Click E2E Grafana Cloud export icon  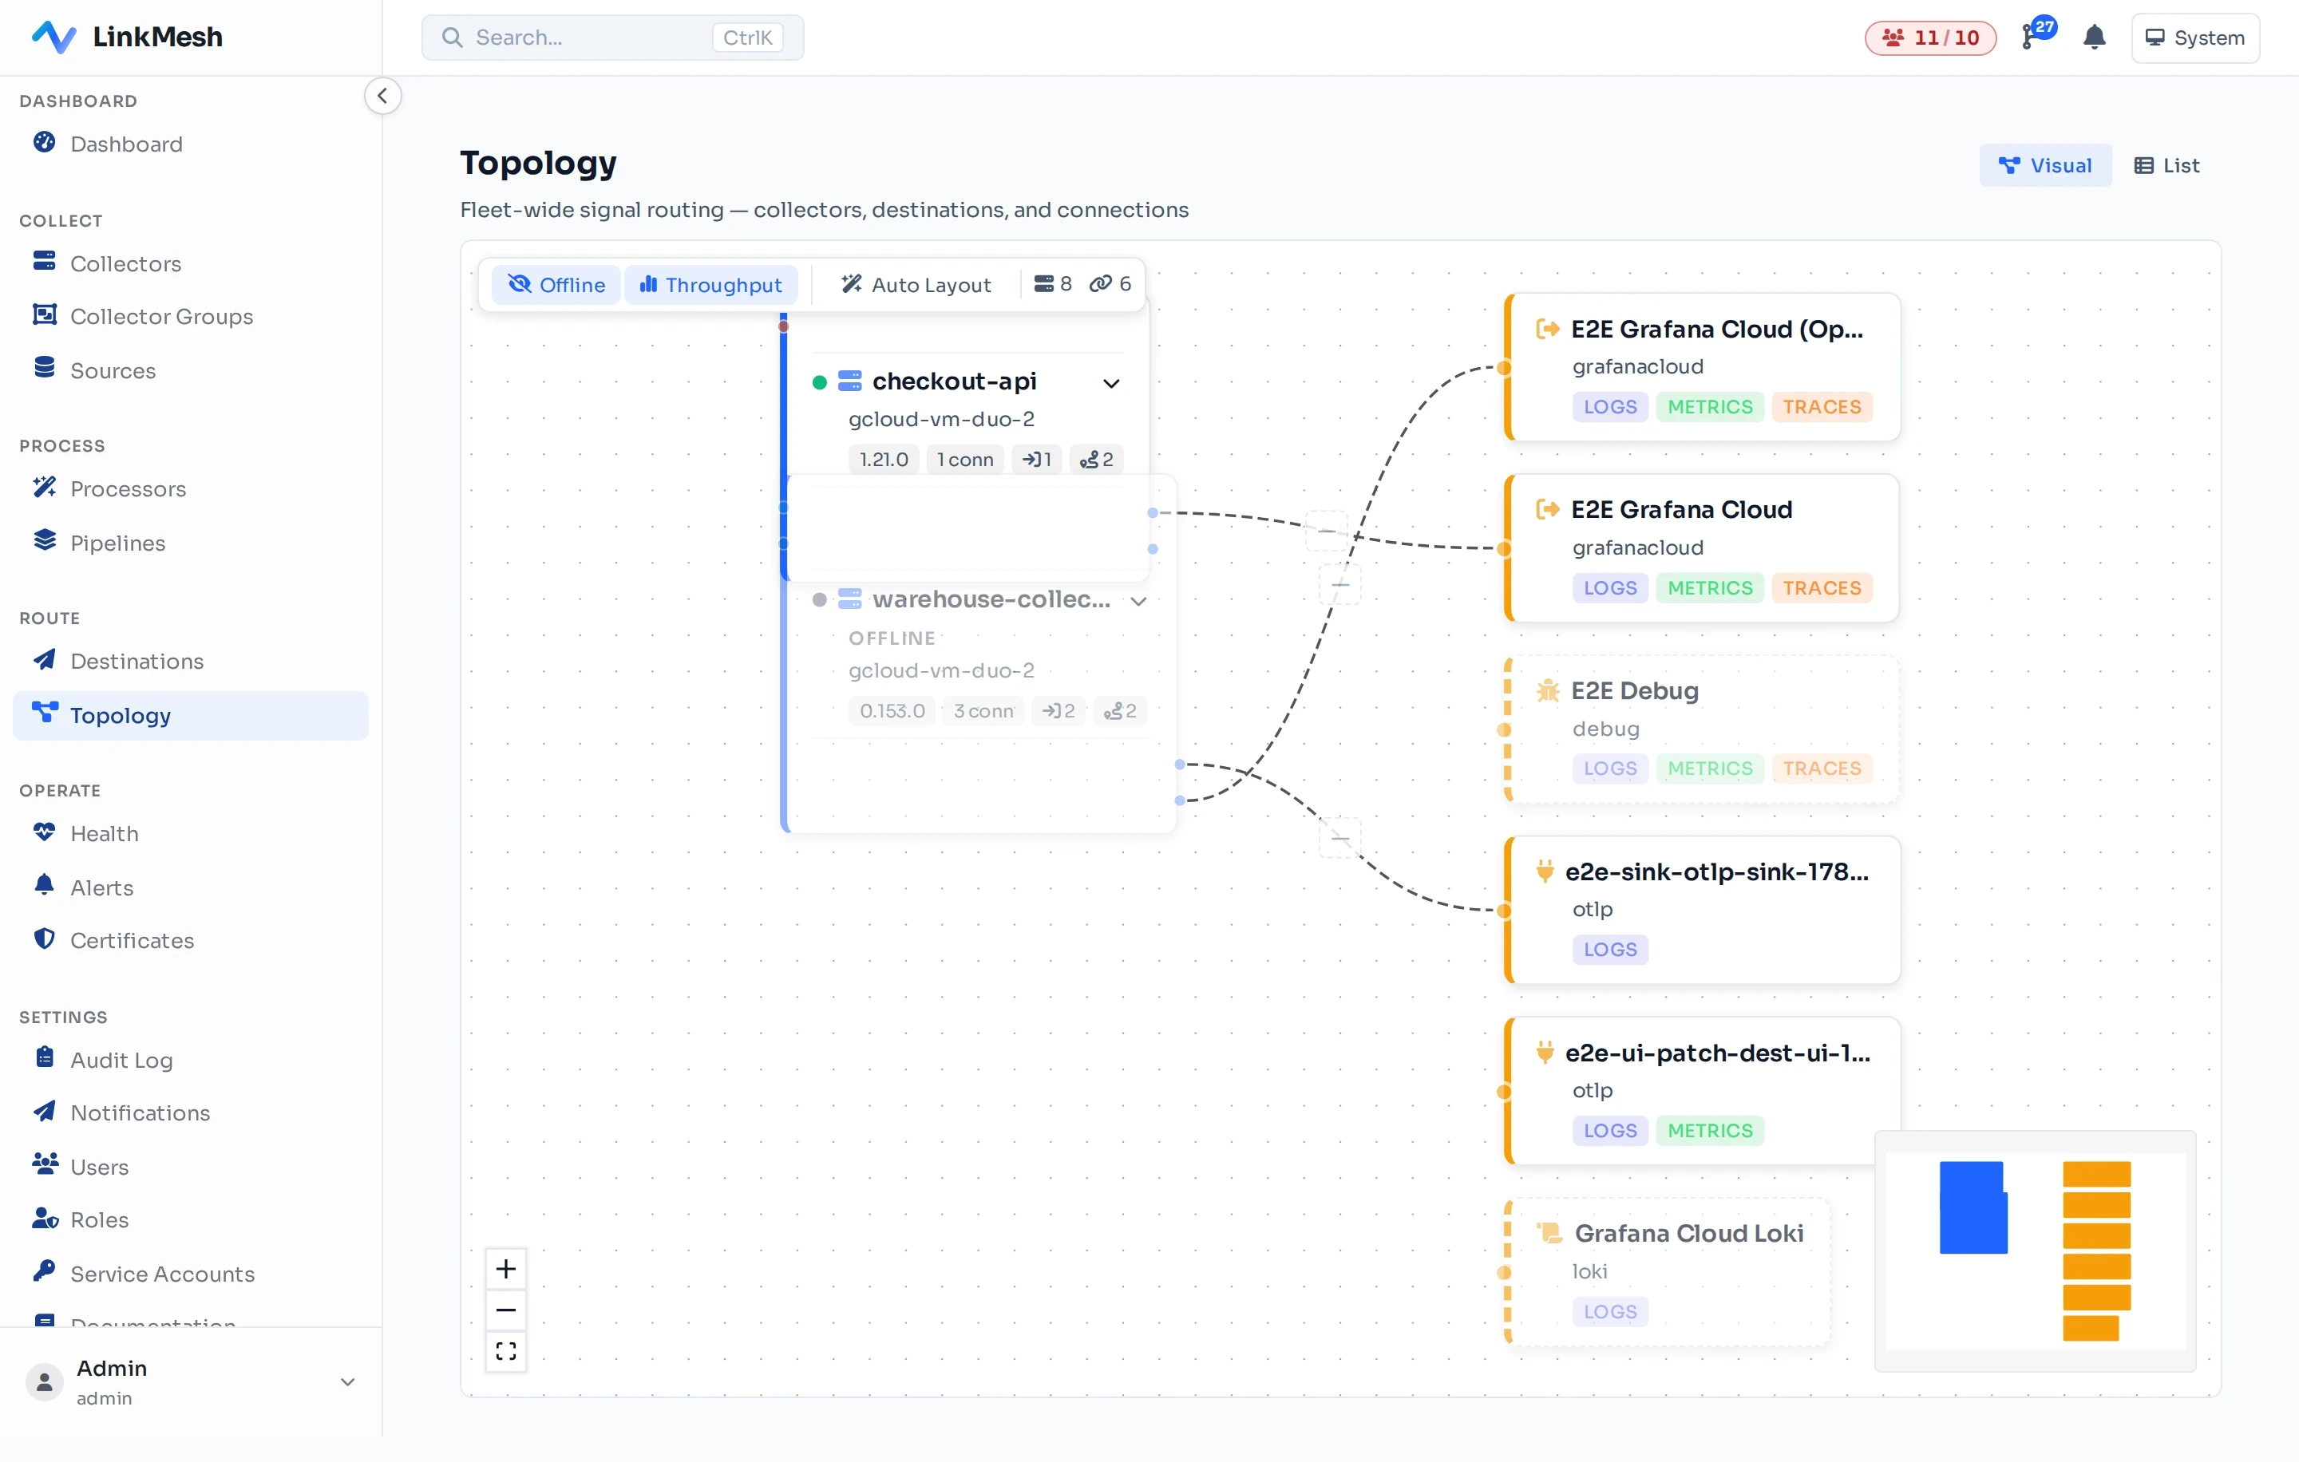(x=1547, y=510)
